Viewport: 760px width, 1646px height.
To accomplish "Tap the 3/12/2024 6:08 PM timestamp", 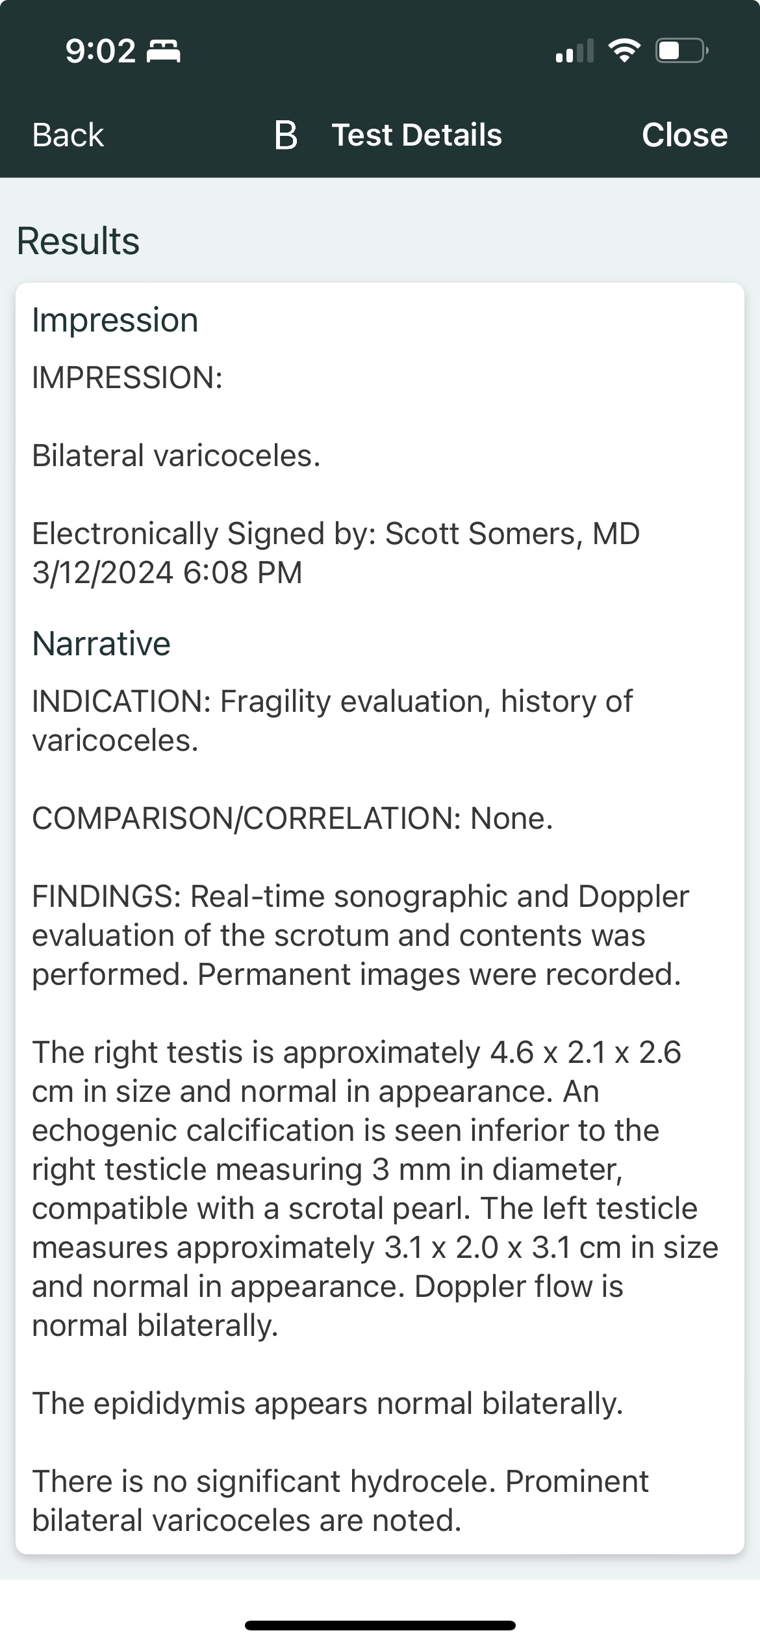I will point(168,572).
